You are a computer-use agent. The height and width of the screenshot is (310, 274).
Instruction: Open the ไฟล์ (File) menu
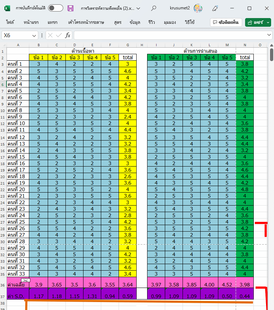coord(10,22)
